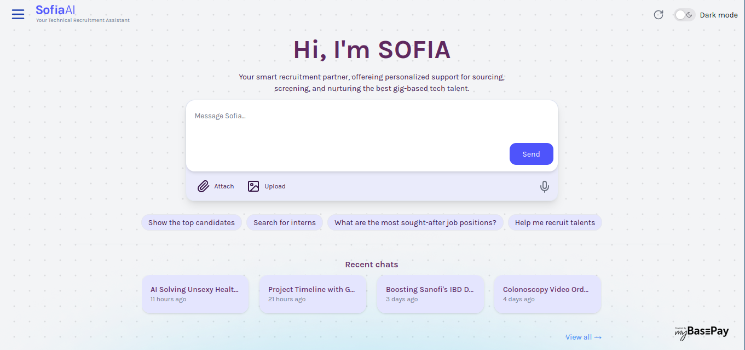Click the image Upload icon

click(253, 186)
